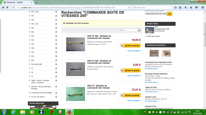Screen dimensions: 206x115
Task: Expand the 203 - Q3A category
Action: 56,12
